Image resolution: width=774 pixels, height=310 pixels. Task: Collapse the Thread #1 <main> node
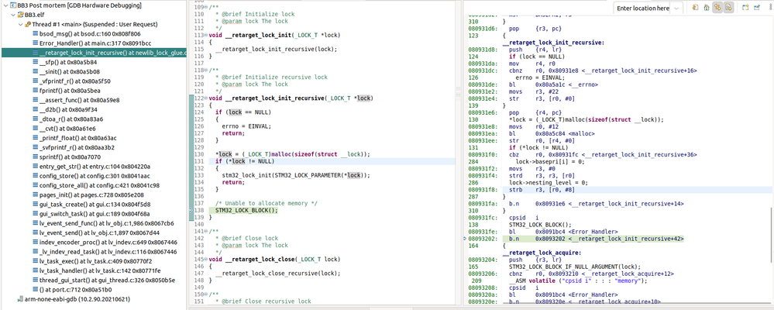[x=20, y=24]
